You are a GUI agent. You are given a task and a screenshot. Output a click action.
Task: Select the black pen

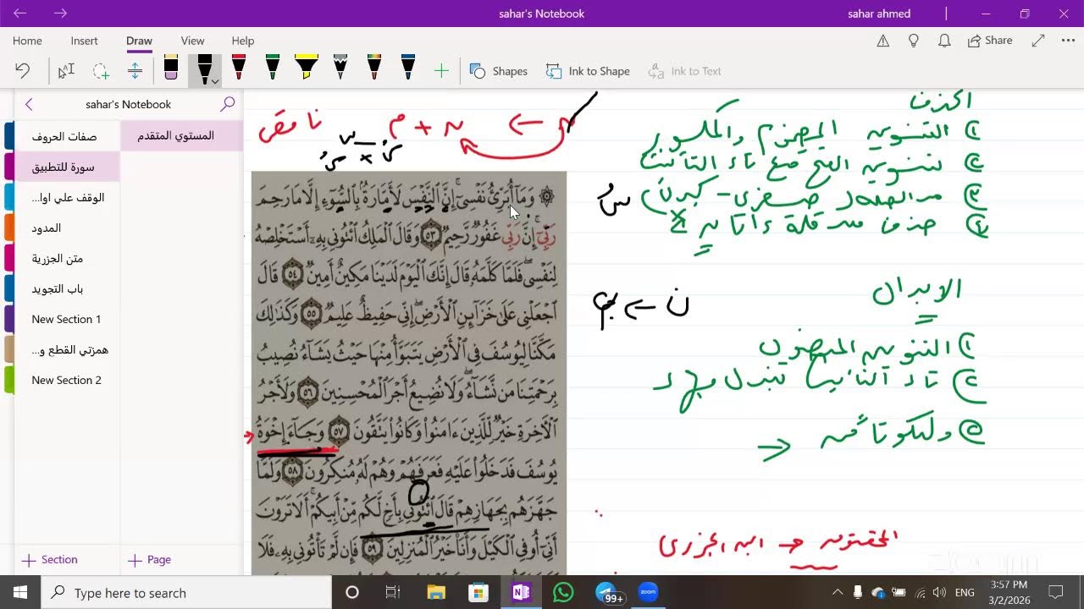[203, 69]
